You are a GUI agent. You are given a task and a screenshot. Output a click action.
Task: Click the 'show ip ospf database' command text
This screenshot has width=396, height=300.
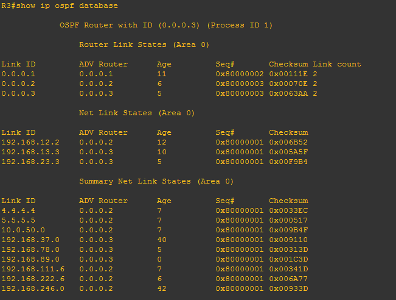click(x=67, y=6)
